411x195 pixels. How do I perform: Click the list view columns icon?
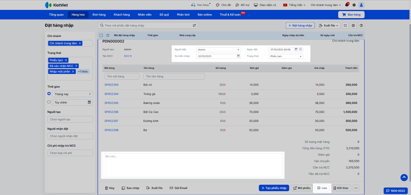coord(345,25)
